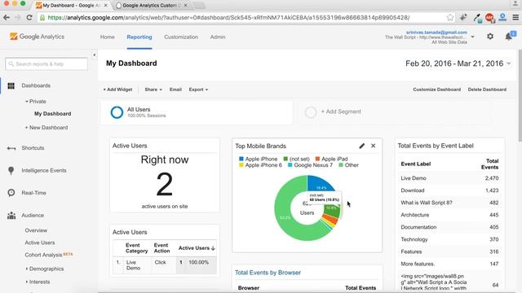The height and width of the screenshot is (293, 522).
Task: Open the Real-Time sidebar section
Action: coord(33,193)
